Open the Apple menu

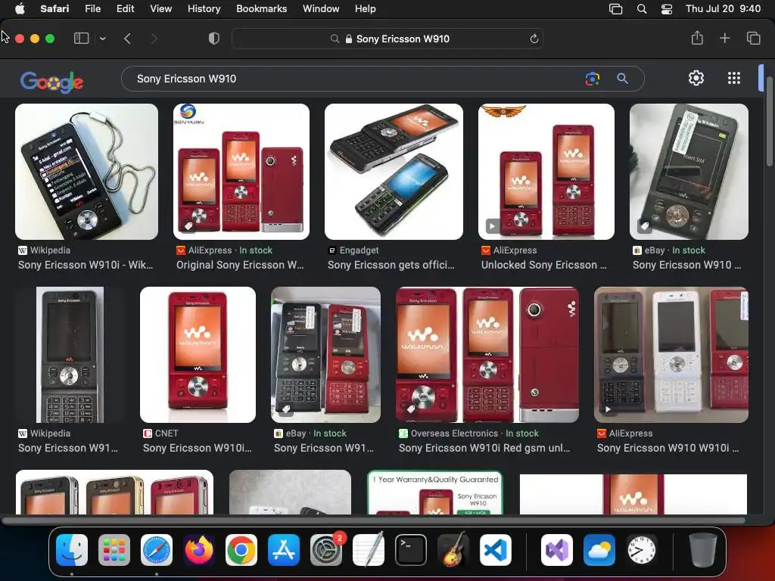coord(20,8)
